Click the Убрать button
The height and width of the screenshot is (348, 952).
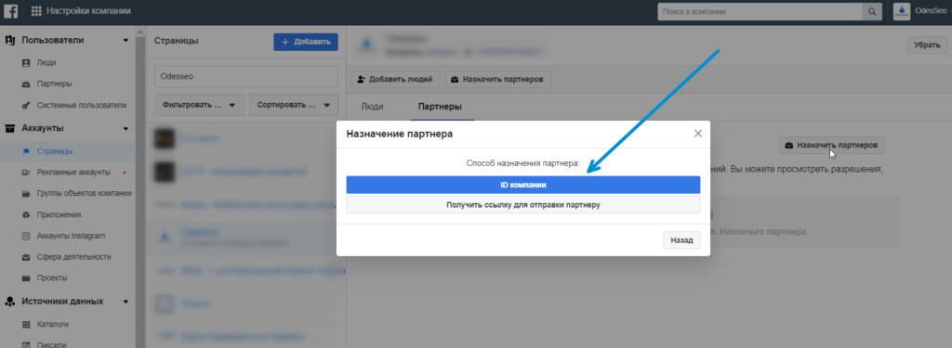[x=927, y=45]
